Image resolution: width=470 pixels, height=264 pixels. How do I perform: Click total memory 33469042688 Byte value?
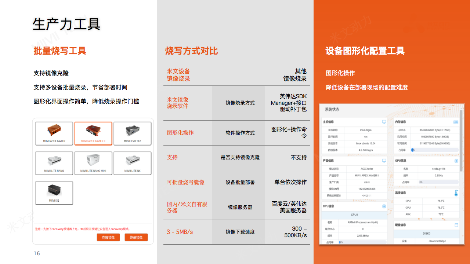[x=435, y=130]
